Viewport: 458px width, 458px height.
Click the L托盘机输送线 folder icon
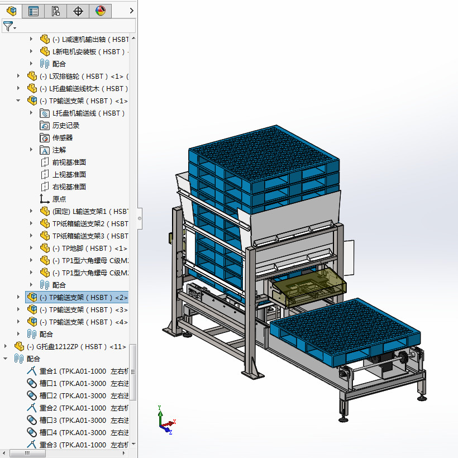[x=45, y=113]
